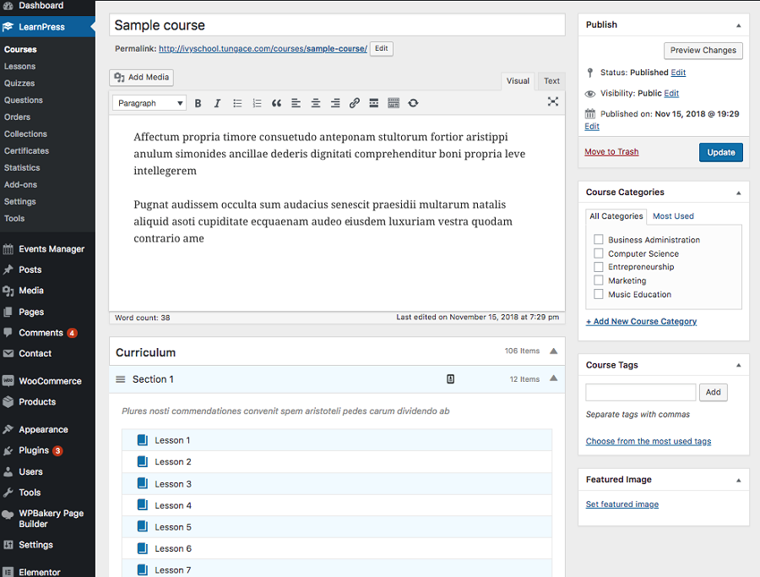Switch to the Text editor tab
Screen dimensions: 760x577
pos(551,81)
